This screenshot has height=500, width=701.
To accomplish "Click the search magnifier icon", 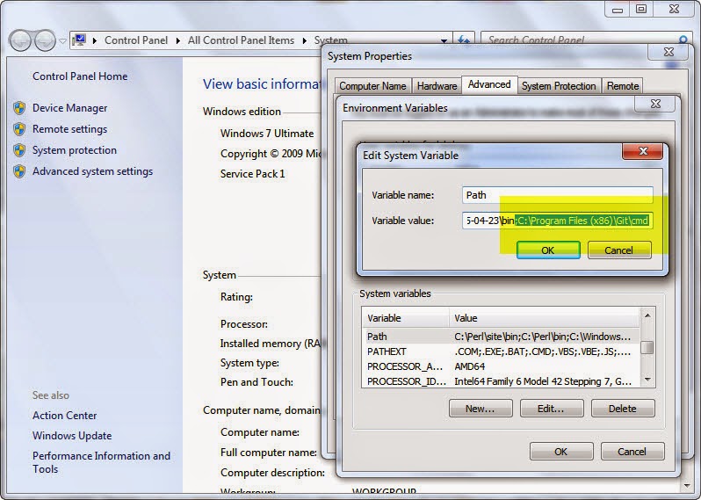I will point(683,40).
